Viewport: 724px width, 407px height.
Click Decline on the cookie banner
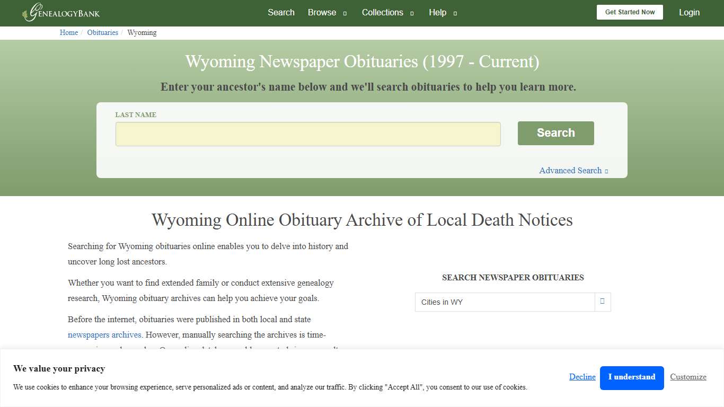point(582,377)
